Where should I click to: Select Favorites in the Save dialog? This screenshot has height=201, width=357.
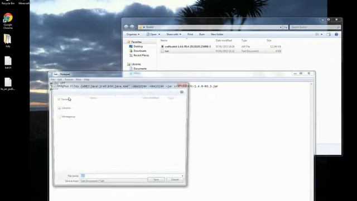click(64, 99)
